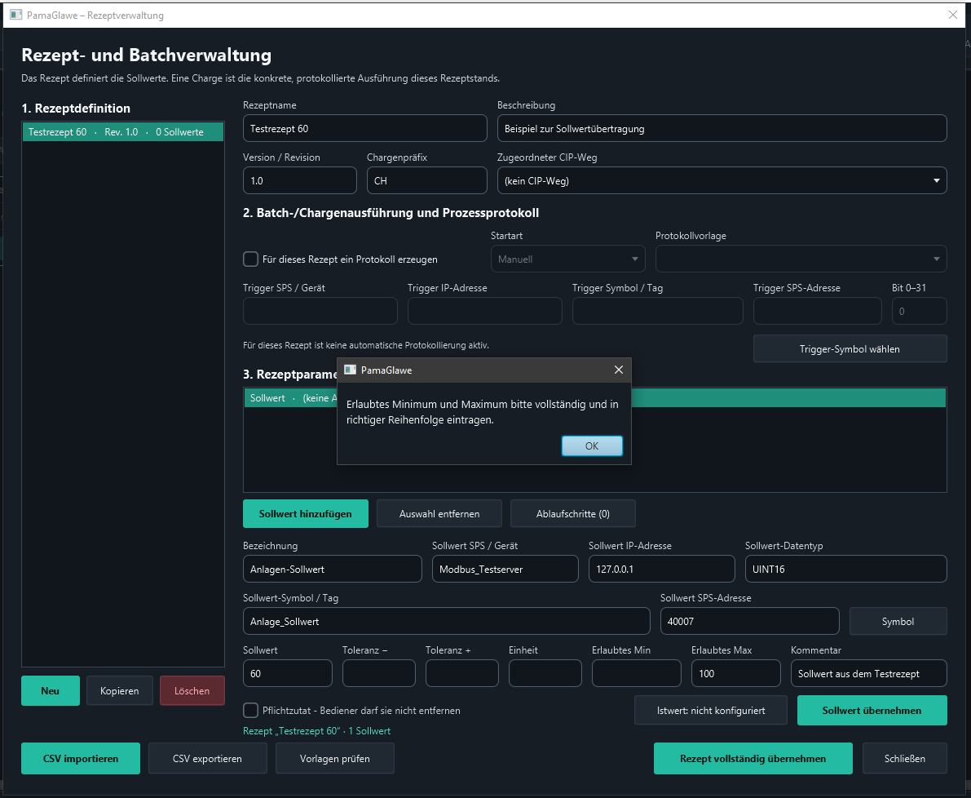Click the Trigger Symbol / Tag field
This screenshot has height=798, width=971.
pos(658,311)
